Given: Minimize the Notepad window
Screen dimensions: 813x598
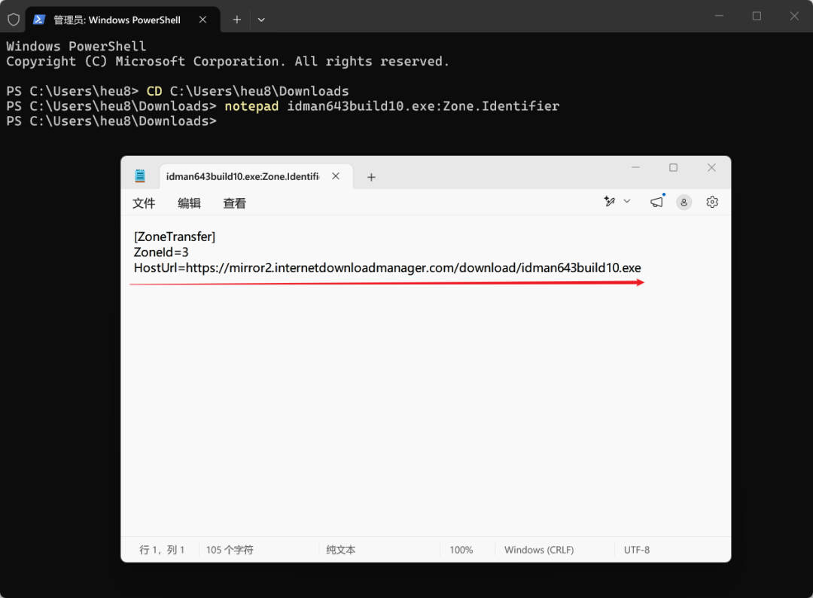Looking at the screenshot, I should (635, 167).
